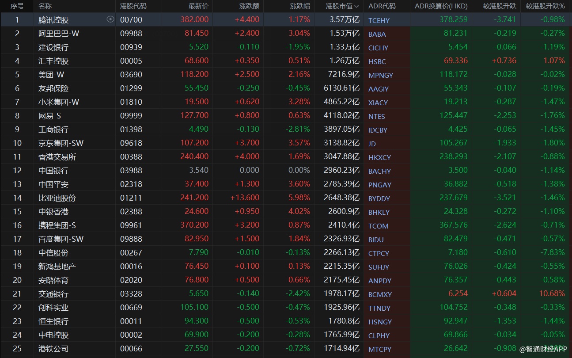Select the 友邦保险 stock name
The height and width of the screenshot is (358, 572).
tap(53, 88)
